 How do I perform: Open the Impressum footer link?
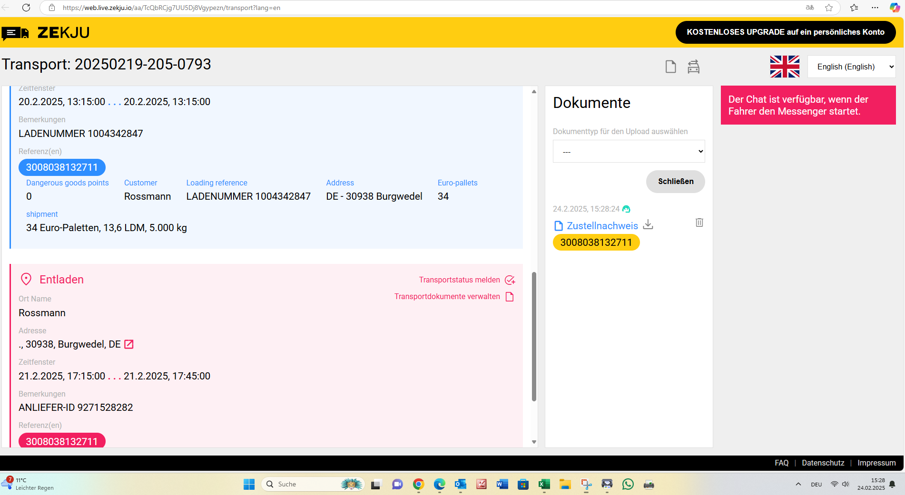(876, 463)
